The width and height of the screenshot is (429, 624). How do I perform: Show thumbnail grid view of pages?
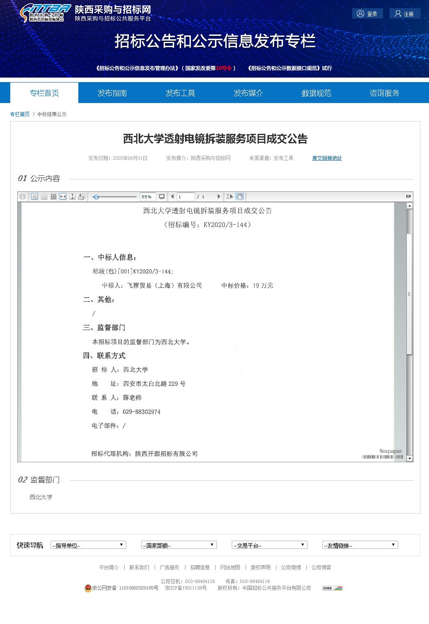pyautogui.click(x=53, y=197)
